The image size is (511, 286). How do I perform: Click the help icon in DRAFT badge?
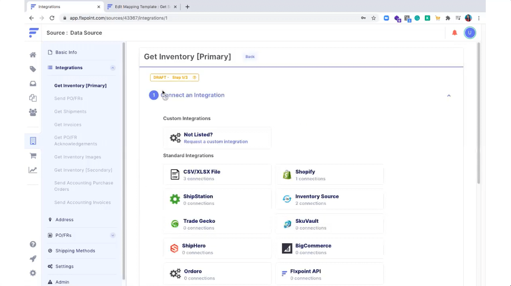195,78
